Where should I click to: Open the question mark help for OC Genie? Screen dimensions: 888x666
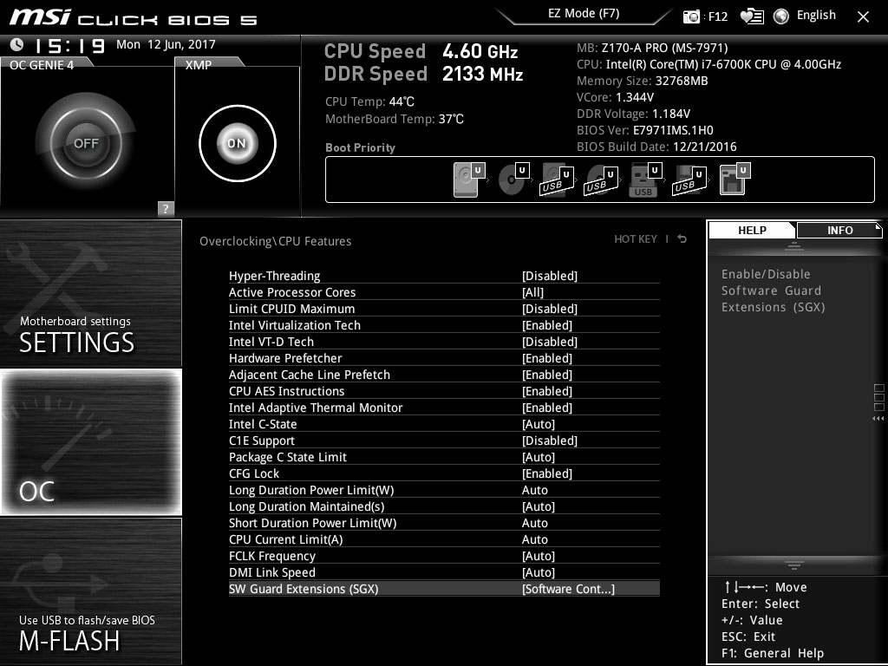pyautogui.click(x=166, y=208)
